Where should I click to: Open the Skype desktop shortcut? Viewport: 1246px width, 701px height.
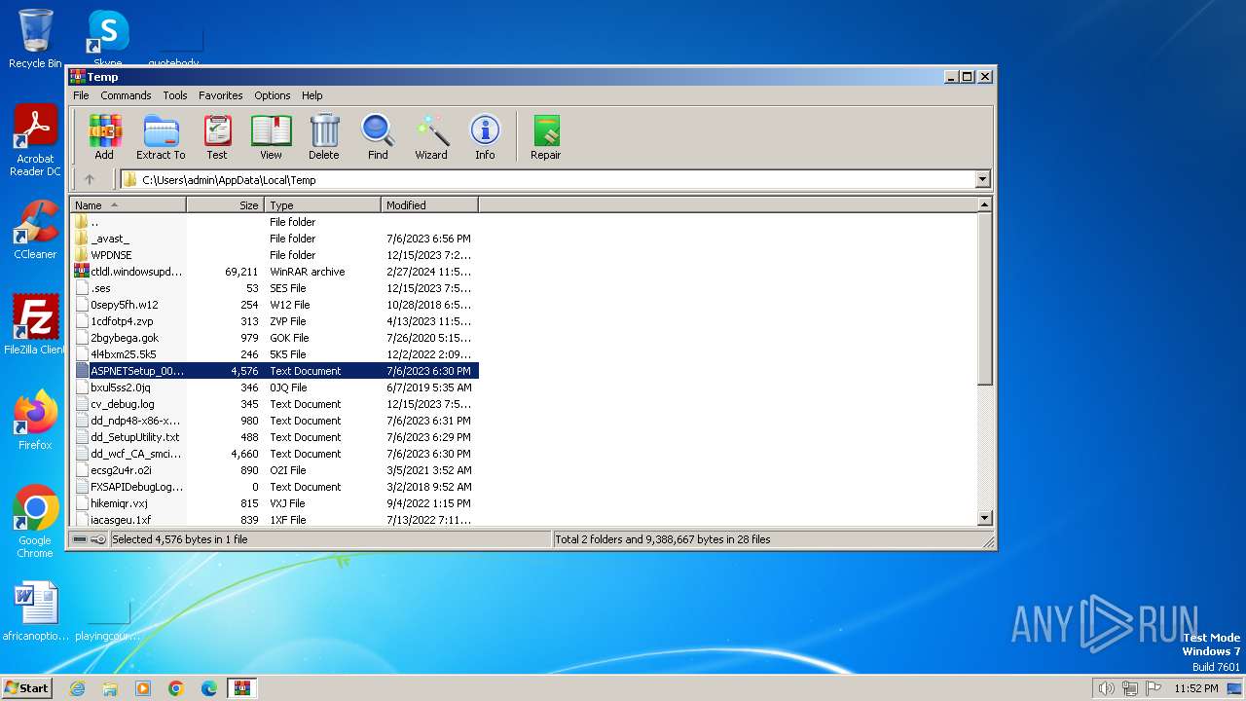tap(107, 39)
